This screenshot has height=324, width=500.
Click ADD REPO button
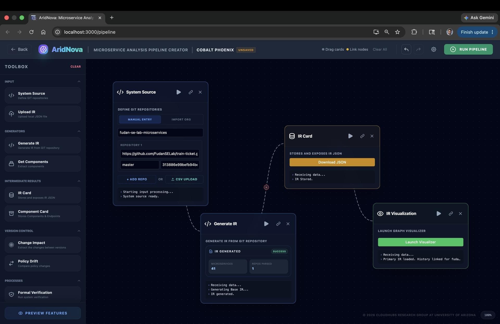(x=137, y=179)
